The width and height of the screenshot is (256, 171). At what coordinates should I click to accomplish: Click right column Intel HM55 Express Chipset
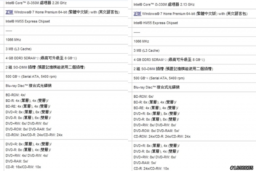(156, 23)
